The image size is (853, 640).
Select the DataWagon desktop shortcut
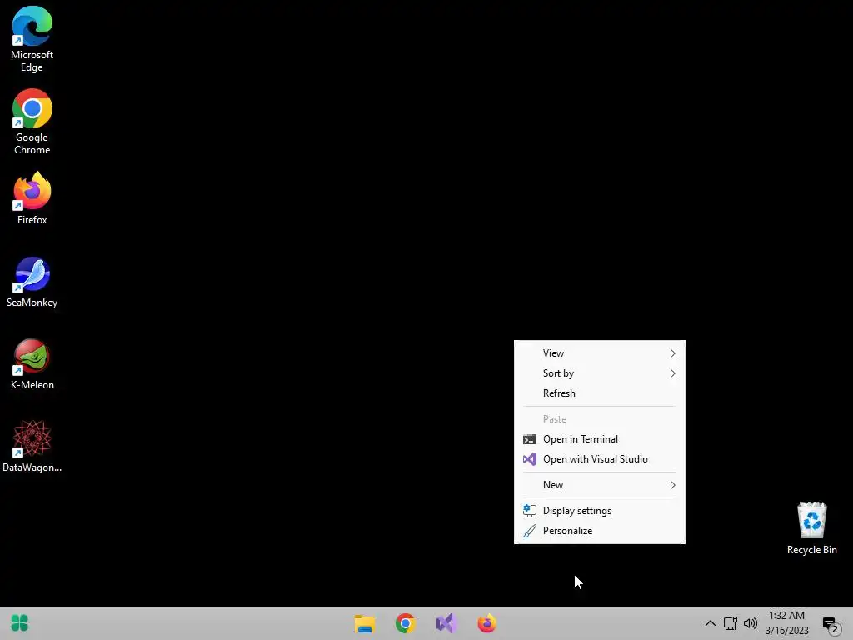coord(32,447)
